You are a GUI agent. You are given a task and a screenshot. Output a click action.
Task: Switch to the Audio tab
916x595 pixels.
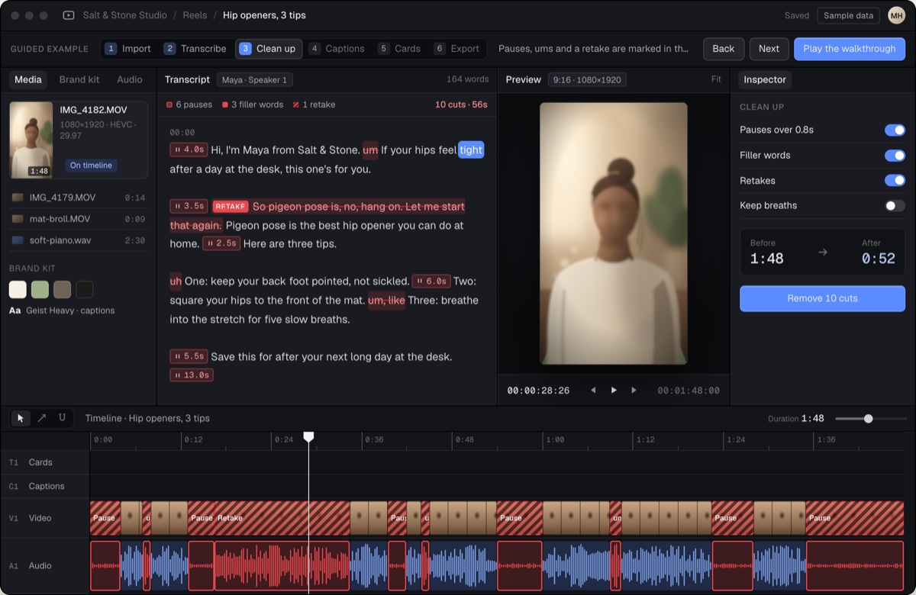(130, 79)
